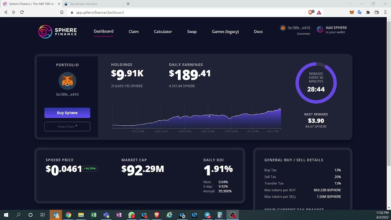
Task: Go to the Claim page
Action: coord(133,31)
